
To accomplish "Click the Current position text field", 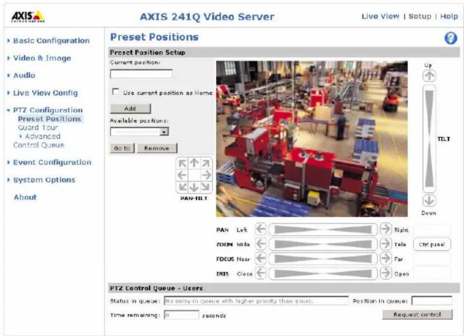I will 141,74.
